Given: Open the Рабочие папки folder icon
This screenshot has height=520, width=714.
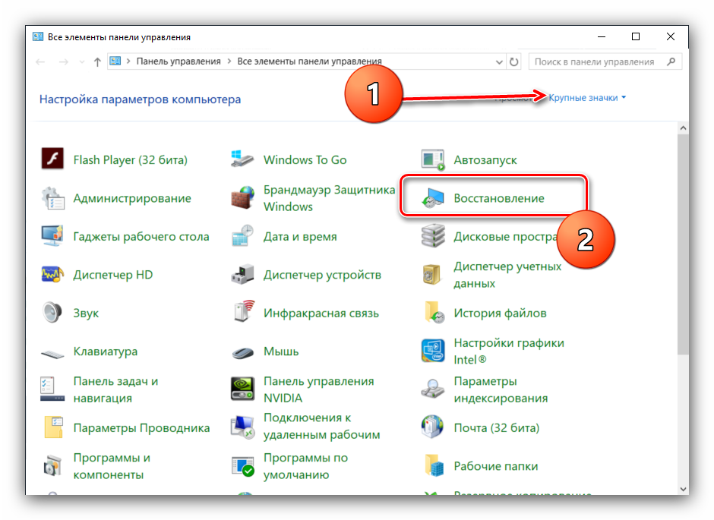Looking at the screenshot, I should click(x=434, y=465).
